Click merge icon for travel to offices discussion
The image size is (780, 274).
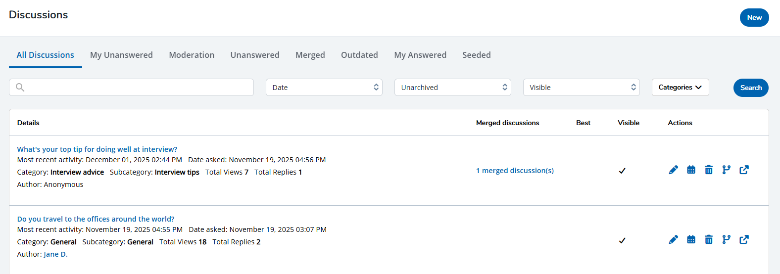coord(726,240)
